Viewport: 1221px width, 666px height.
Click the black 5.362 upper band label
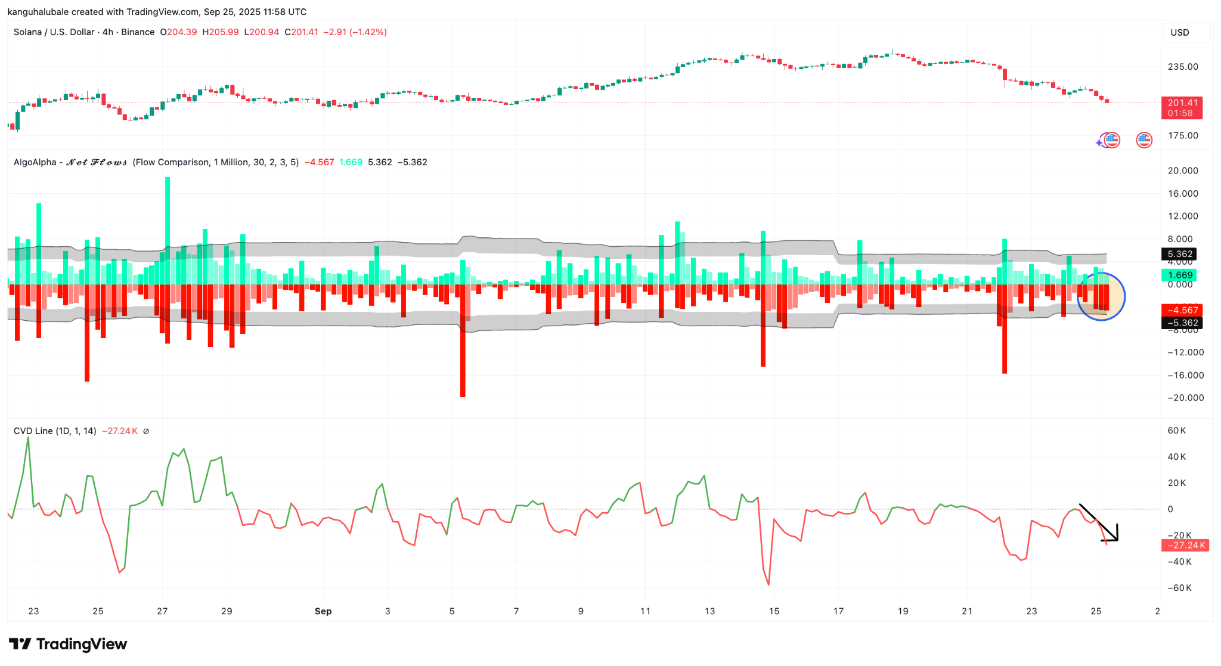(1179, 254)
